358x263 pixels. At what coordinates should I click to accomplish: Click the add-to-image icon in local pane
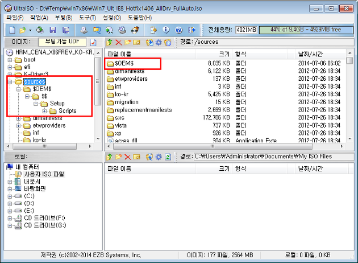click(149, 157)
